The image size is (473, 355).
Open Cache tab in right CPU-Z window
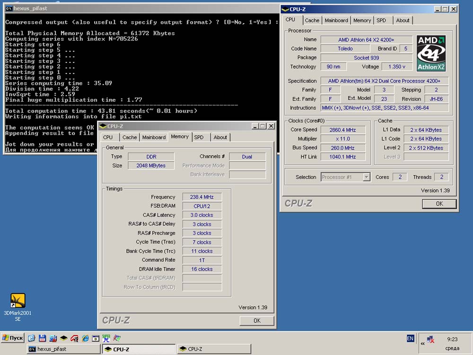tap(312, 20)
